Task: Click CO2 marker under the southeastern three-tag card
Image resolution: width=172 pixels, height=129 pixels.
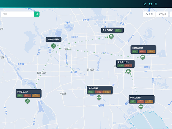Action: [x=141, y=107]
